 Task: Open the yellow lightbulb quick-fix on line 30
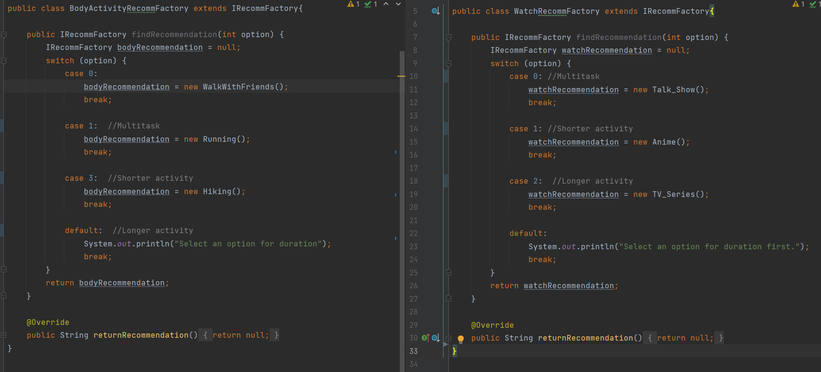click(461, 339)
